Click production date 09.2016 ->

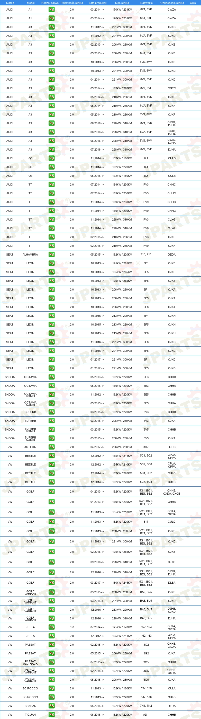(x=97, y=562)
